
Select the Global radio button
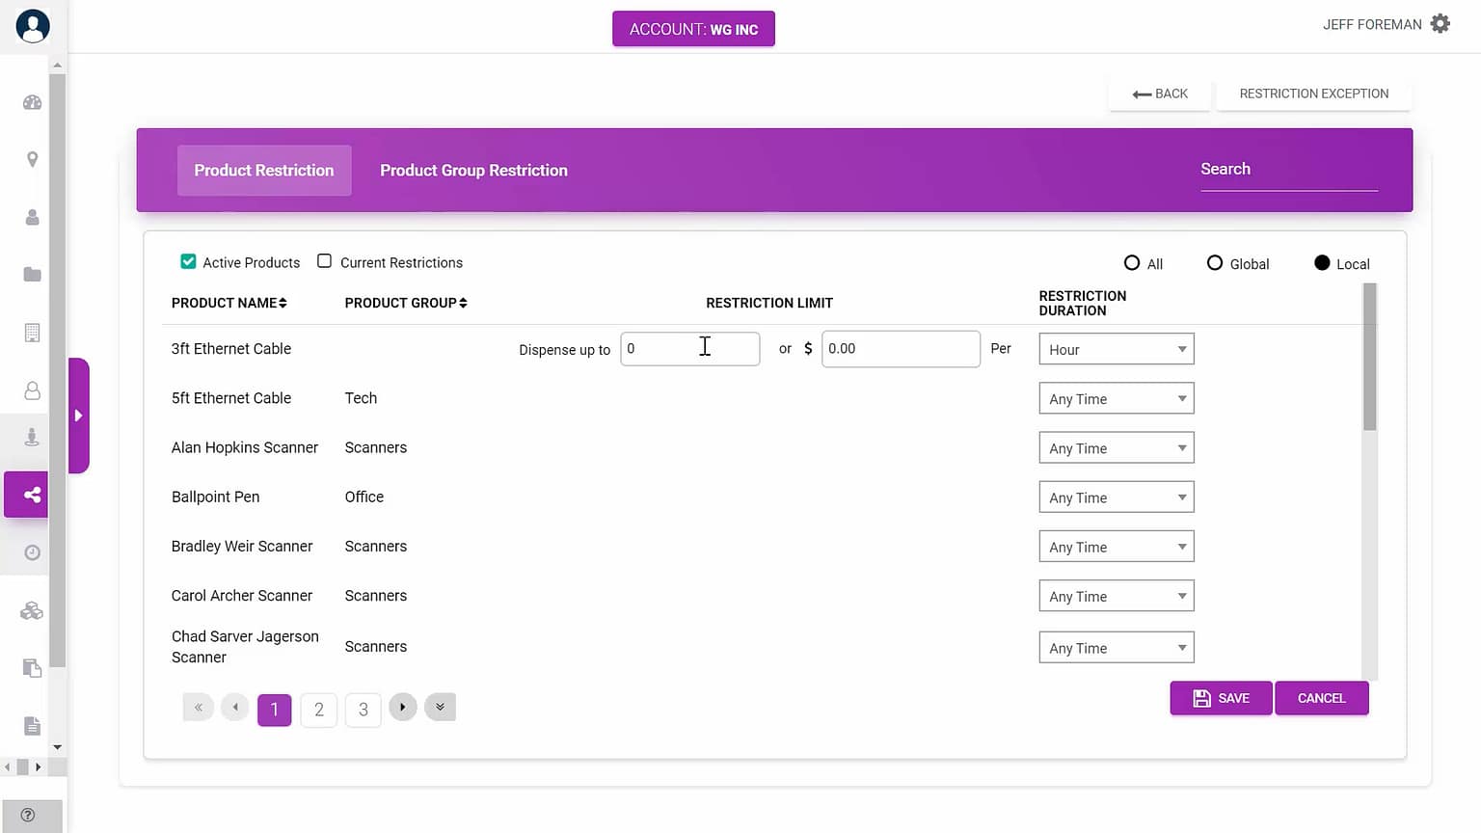point(1215,263)
